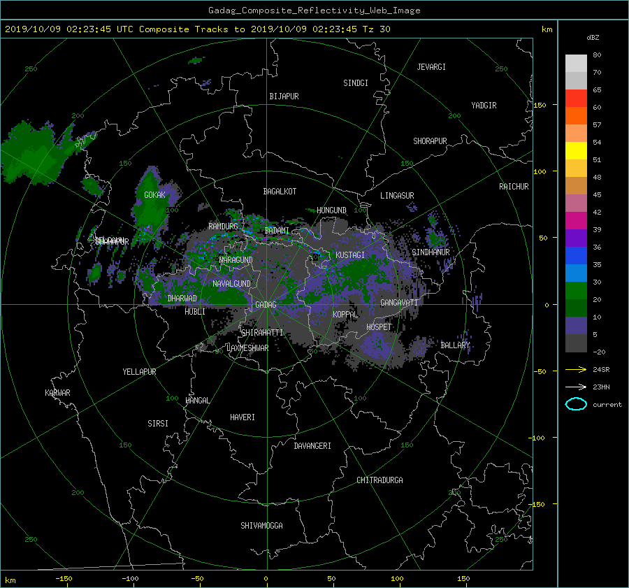The image size is (629, 588).
Task: Click the BAGALKOT label on map
Action: click(x=280, y=192)
